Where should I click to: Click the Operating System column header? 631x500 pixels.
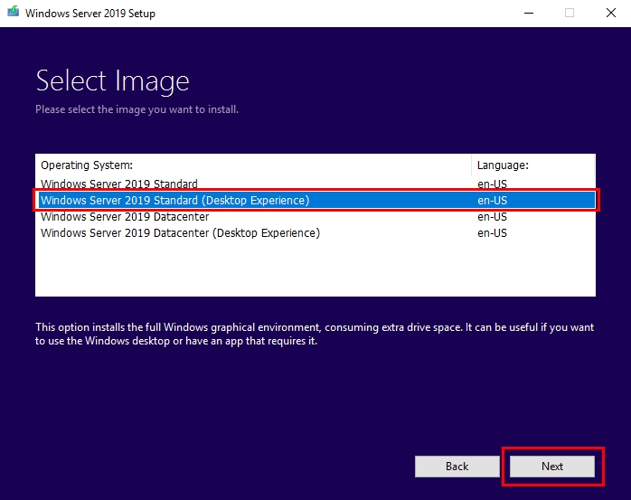pyautogui.click(x=253, y=165)
